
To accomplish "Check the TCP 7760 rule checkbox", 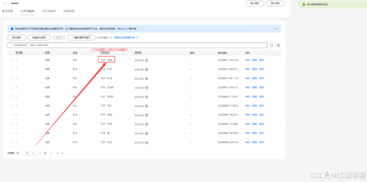I will click(x=13, y=124).
